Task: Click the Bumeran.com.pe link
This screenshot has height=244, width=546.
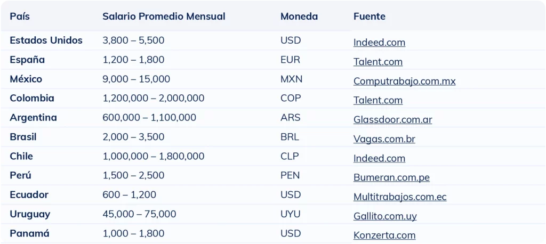Action: click(x=391, y=178)
